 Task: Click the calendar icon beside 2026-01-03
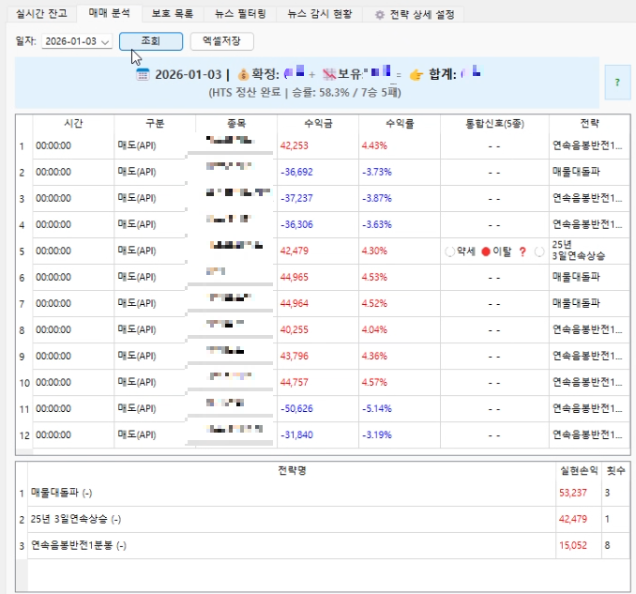pyautogui.click(x=143, y=75)
